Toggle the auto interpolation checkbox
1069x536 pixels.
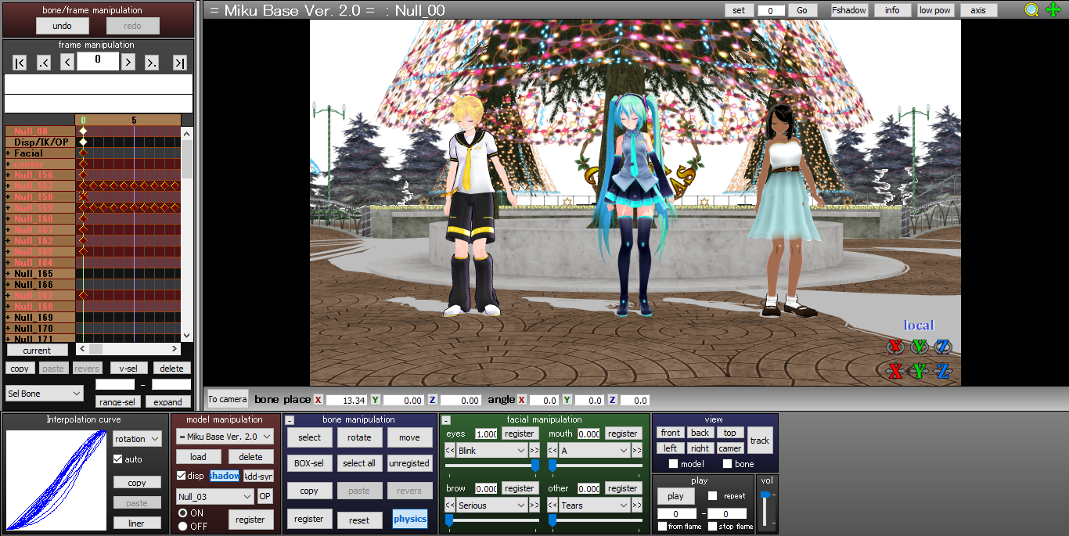pyautogui.click(x=117, y=459)
